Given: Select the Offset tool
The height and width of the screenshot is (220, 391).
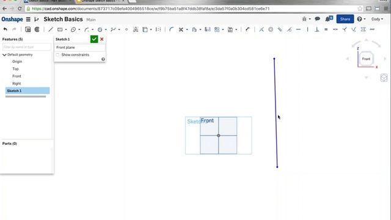Looking at the screenshot, I should [x=194, y=29].
